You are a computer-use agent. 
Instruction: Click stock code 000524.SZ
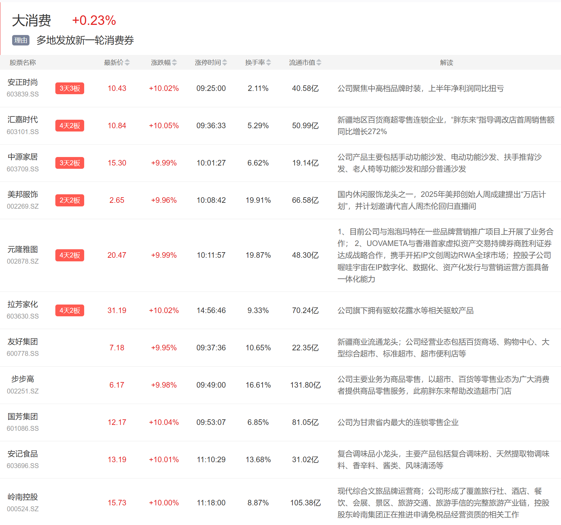23,509
